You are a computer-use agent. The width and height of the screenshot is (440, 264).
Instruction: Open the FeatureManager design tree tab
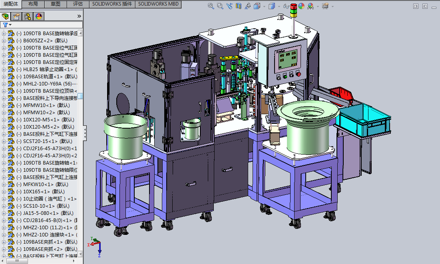click(x=5, y=16)
